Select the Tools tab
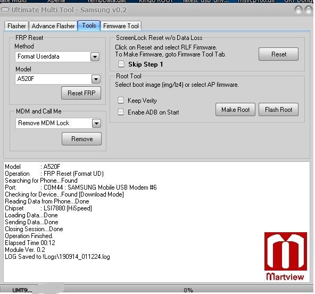Image resolution: width=315 pixels, height=294 pixels. tap(89, 26)
